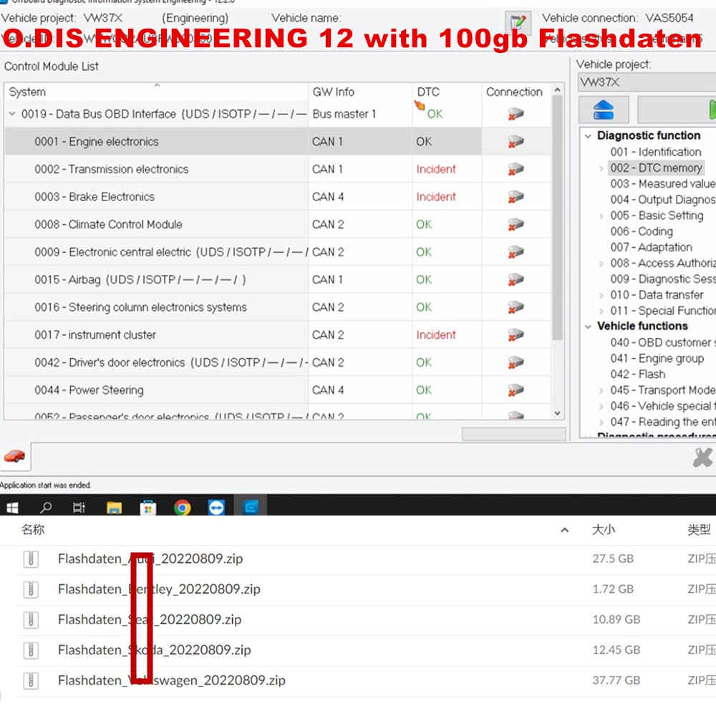Click zip icon of Flashdaten_Volkswagen file
Image resolution: width=716 pixels, height=716 pixels.
point(31,681)
